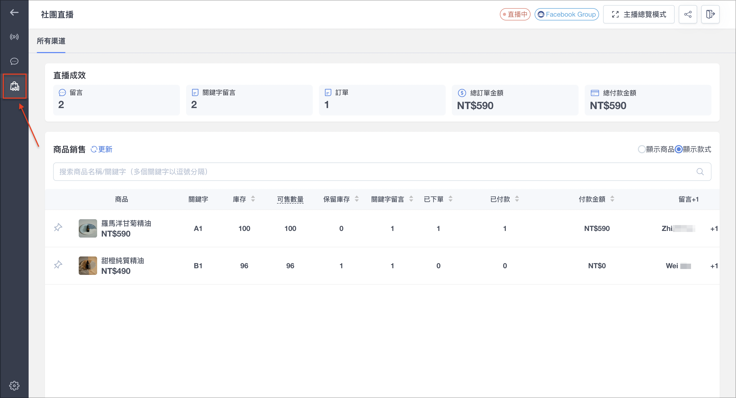Viewport: 736px width, 398px height.
Task: Pin the 羅馬洋甘菊精油 product row
Action: (x=58, y=228)
